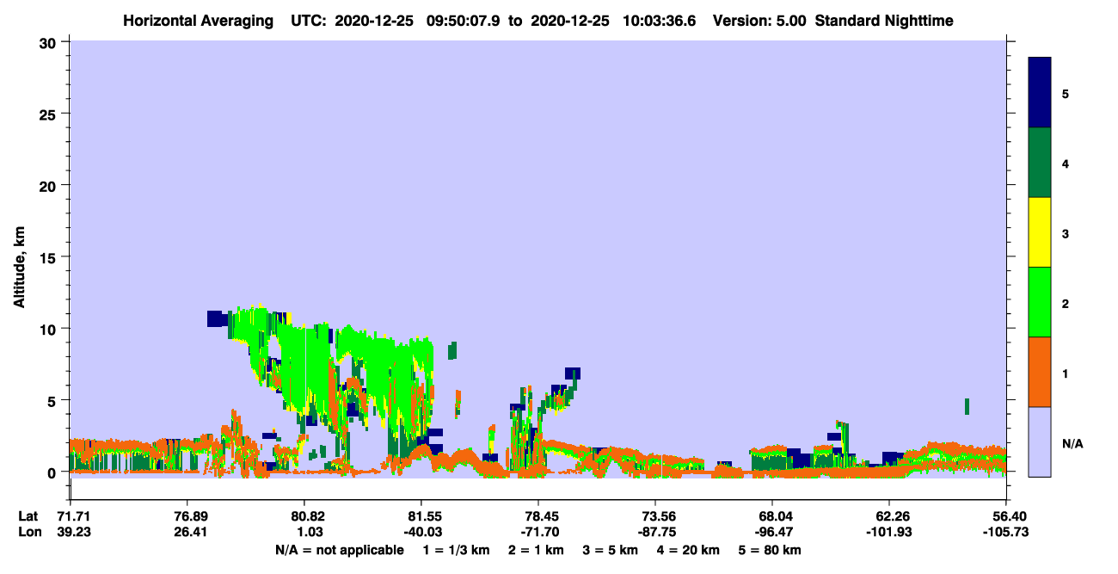Click the color bar label '1'

click(x=1066, y=372)
